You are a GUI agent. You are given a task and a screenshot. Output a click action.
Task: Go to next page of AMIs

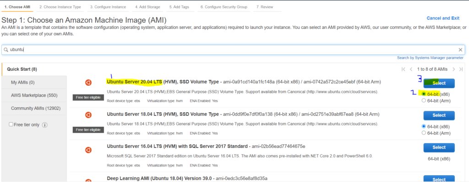click(x=453, y=69)
